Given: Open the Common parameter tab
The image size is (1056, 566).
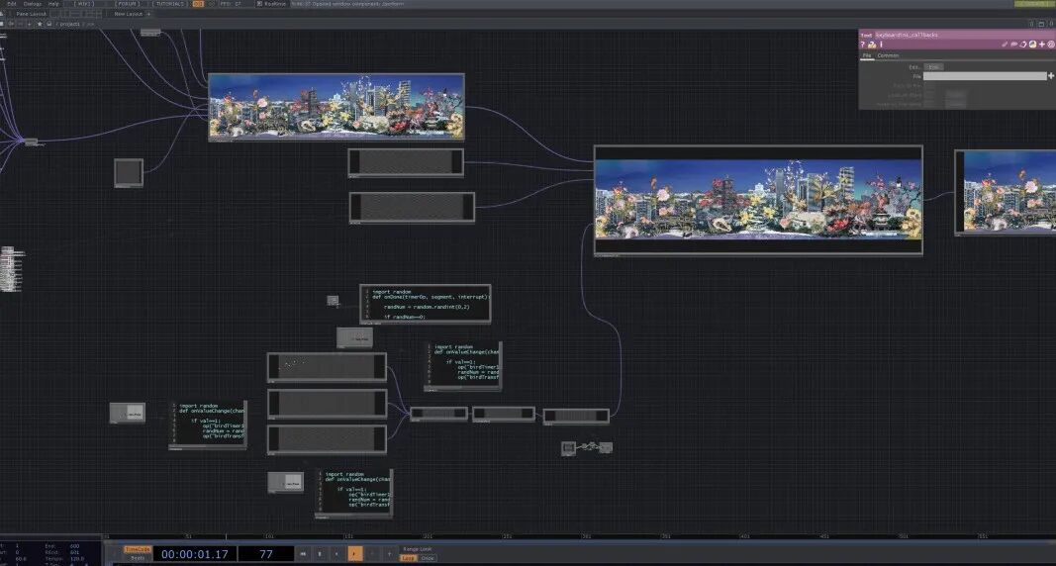Looking at the screenshot, I should pos(888,55).
